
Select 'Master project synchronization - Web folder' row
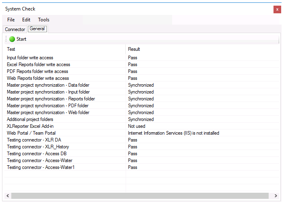point(142,112)
